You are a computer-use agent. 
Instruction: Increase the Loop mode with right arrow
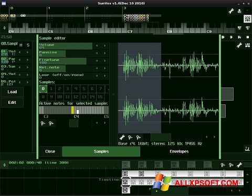[105, 76]
